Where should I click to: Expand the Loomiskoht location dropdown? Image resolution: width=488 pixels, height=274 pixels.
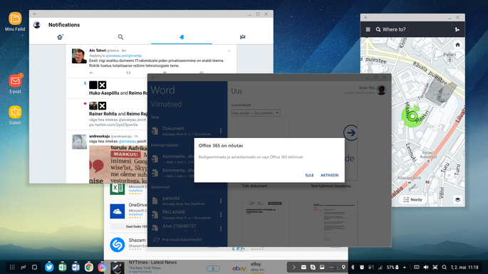click(256, 113)
